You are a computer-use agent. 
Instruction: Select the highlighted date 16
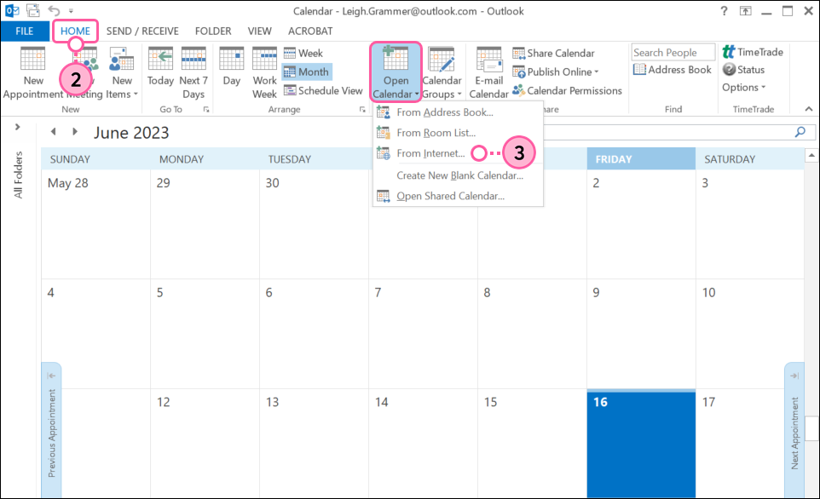tap(641, 445)
